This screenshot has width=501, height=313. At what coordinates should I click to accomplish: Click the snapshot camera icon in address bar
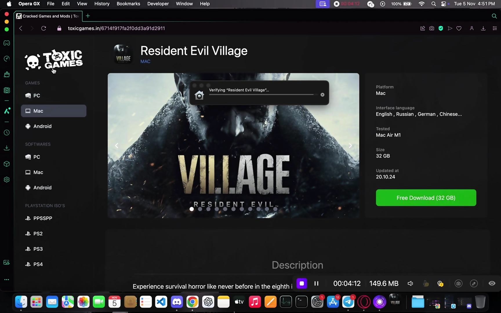coord(432,28)
